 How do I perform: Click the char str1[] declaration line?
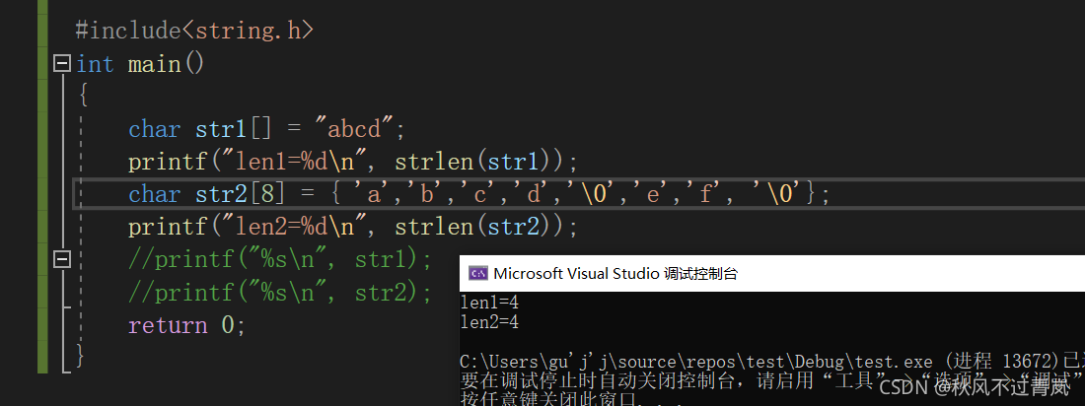tap(266, 129)
